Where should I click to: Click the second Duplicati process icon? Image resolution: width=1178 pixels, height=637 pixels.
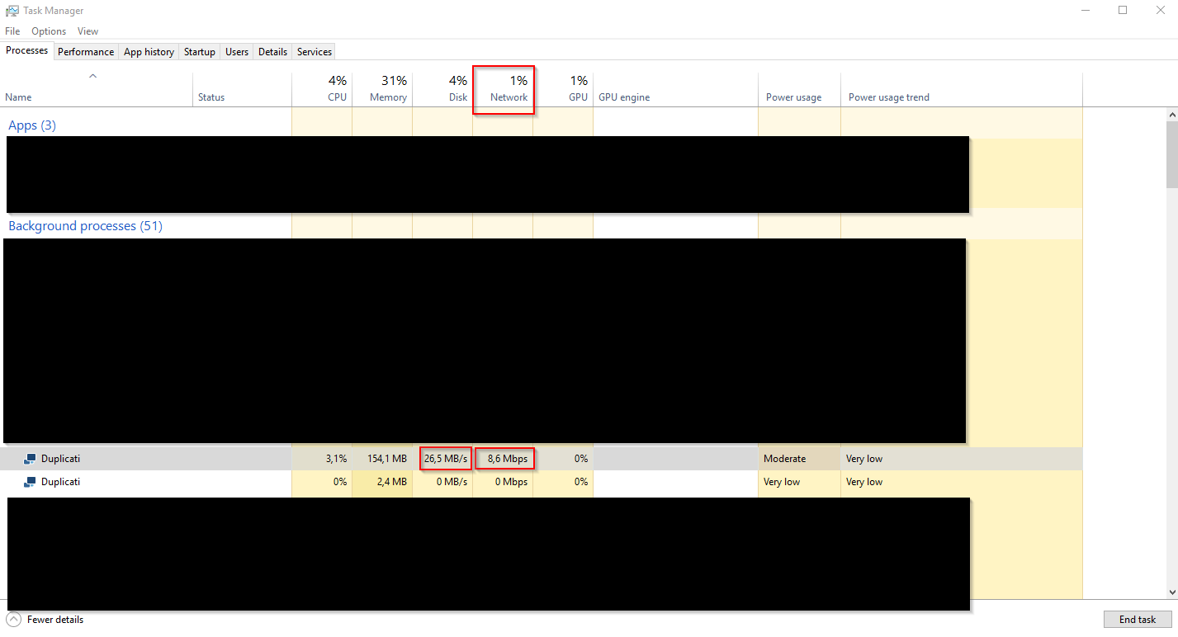click(x=31, y=481)
